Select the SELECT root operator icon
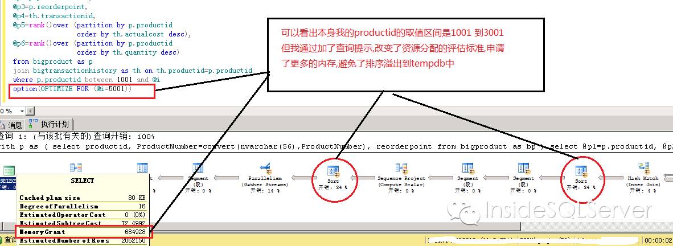Image resolution: width=673 pixels, height=246 pixels. (9, 171)
